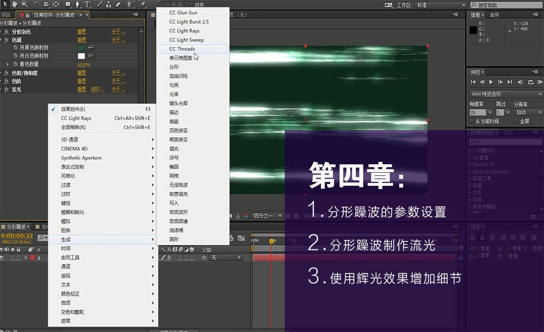Select the Horizontal Type tool
The image size is (544, 332).
pyautogui.click(x=87, y=4)
